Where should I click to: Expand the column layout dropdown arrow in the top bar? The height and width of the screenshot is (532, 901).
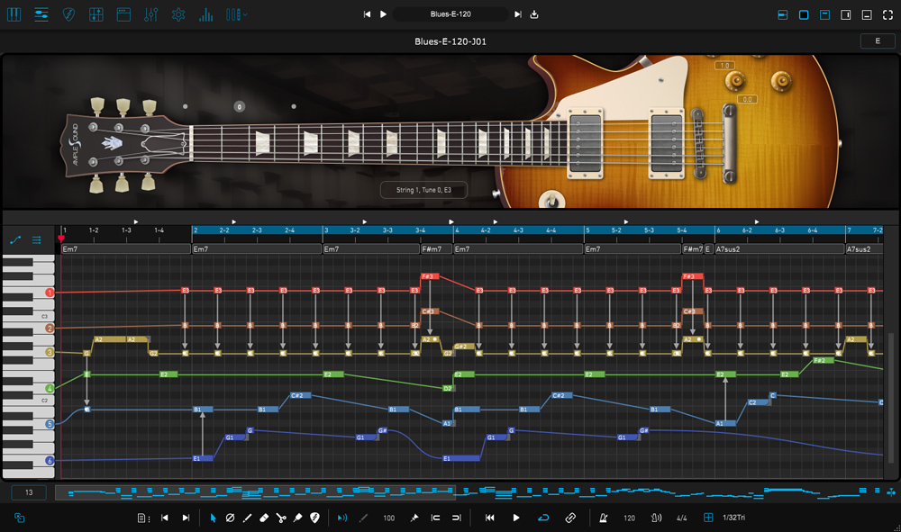click(x=246, y=14)
